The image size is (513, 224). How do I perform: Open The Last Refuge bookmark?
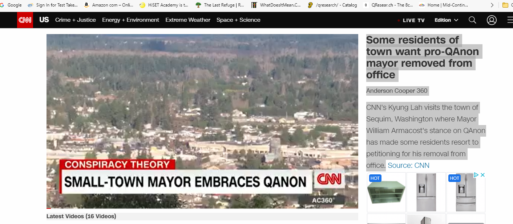(220, 5)
